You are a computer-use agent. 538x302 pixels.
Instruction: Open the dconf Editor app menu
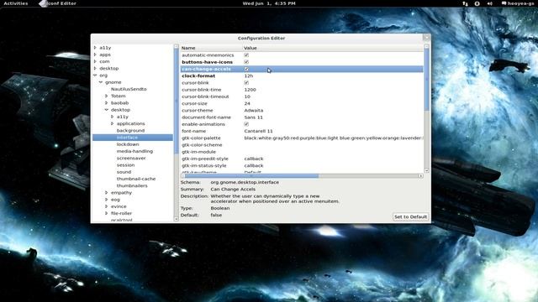click(58, 3)
